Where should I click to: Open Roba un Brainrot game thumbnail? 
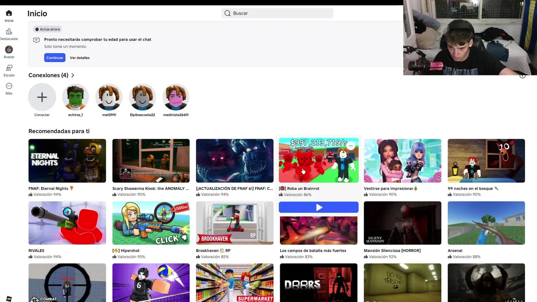click(319, 160)
